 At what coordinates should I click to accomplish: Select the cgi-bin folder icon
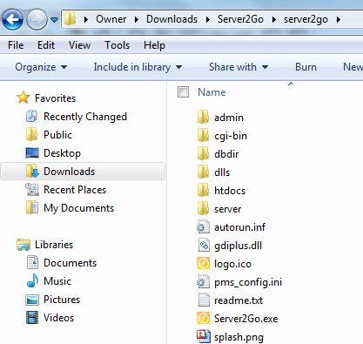(203, 135)
